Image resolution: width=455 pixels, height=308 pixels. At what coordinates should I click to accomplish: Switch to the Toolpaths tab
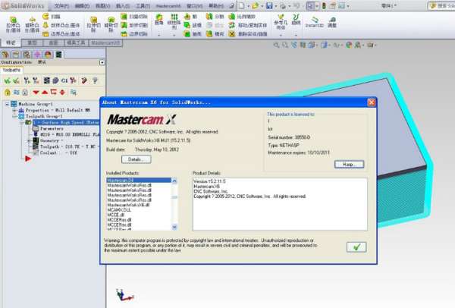18,71
